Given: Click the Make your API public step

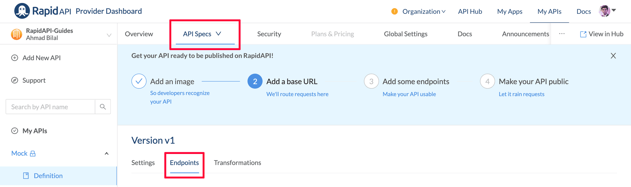Looking at the screenshot, I should click(x=534, y=82).
